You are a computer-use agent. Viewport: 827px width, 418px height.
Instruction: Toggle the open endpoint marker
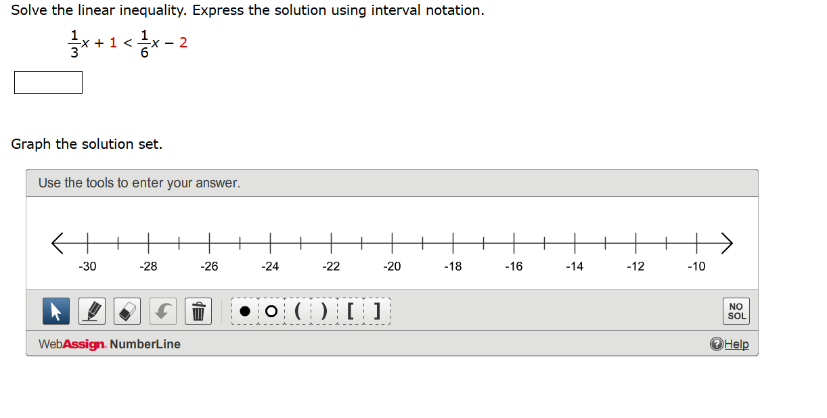point(271,310)
